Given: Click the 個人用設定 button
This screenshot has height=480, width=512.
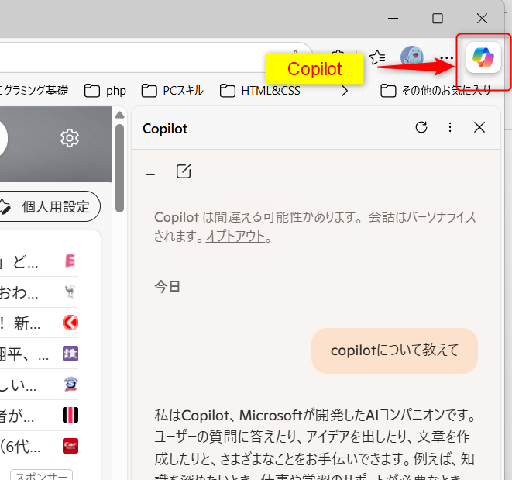Looking at the screenshot, I should point(50,206).
